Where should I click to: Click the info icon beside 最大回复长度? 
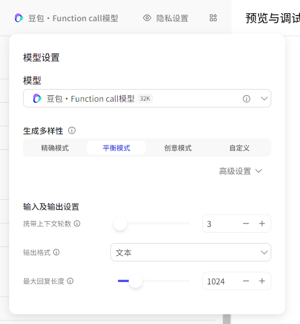[70, 281]
